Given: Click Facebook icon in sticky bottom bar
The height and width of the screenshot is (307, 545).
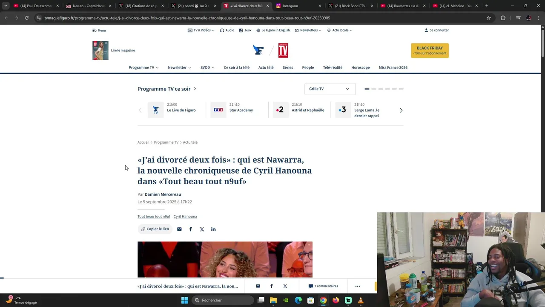Looking at the screenshot, I should pyautogui.click(x=271, y=286).
